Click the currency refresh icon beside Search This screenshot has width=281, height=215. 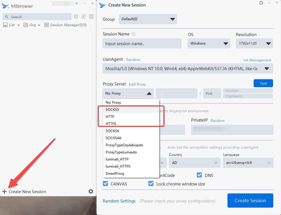83,17
